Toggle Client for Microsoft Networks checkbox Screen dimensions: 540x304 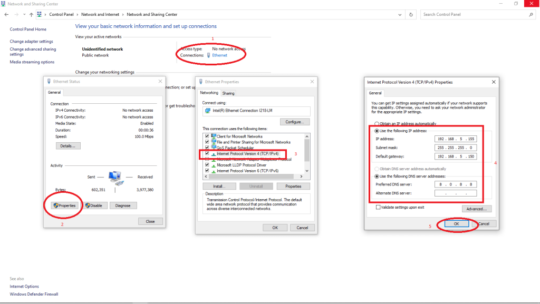click(x=207, y=136)
